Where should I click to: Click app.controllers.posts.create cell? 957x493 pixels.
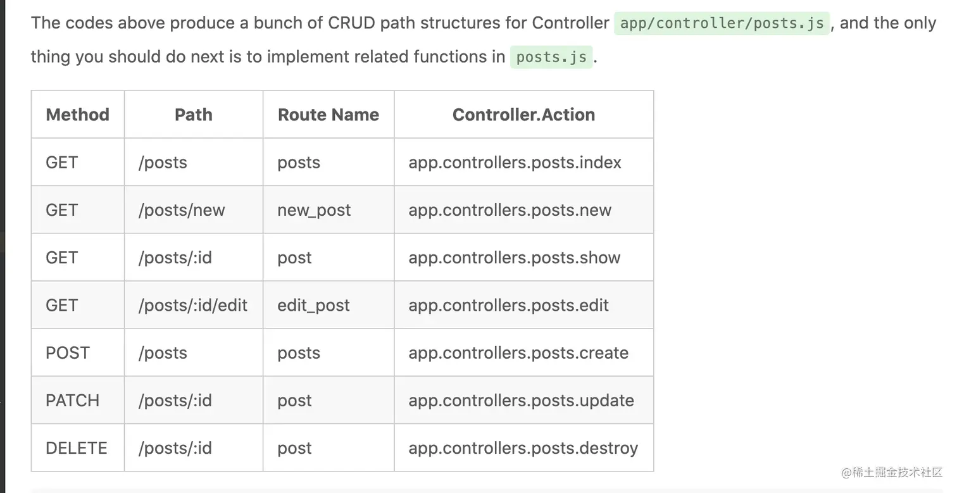[518, 353]
